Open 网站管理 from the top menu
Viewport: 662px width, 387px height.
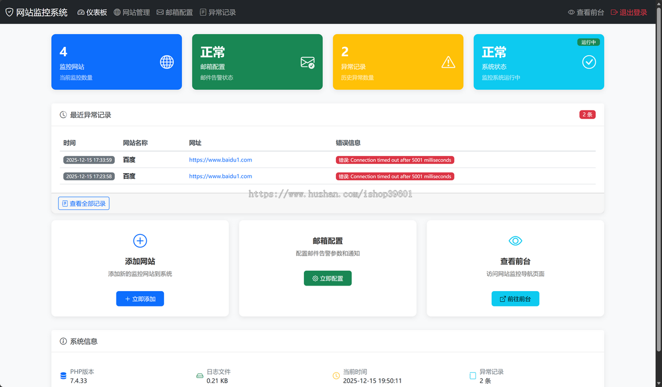coord(134,11)
